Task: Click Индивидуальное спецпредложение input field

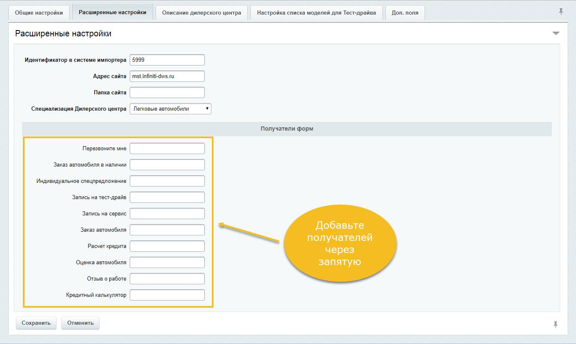Action: (x=167, y=181)
